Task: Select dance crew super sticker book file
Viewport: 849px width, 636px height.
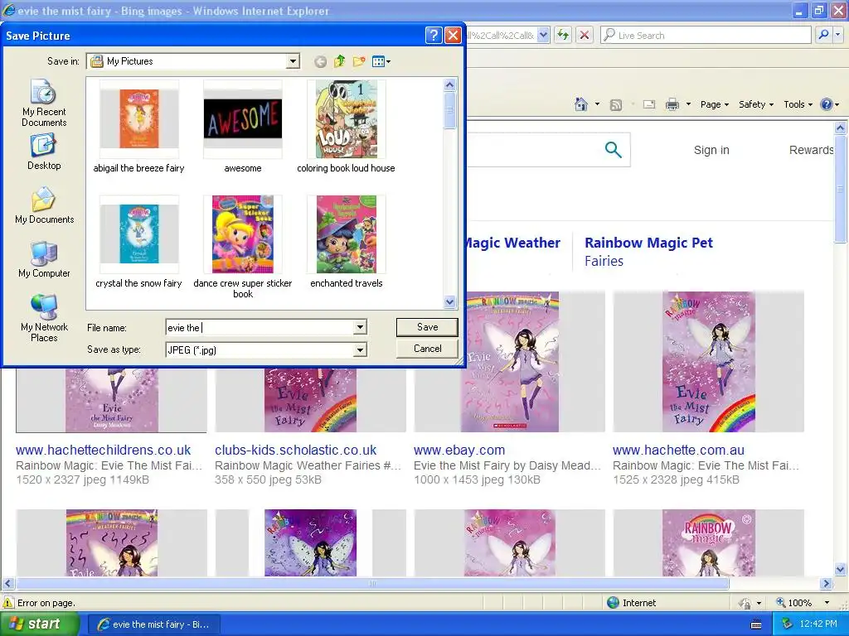Action: coord(243,248)
